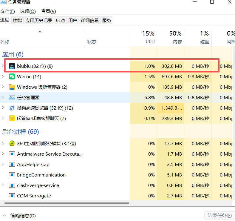Expand the Antimalware Service Executable entry
This screenshot has height=221, width=235.
coord(3,154)
